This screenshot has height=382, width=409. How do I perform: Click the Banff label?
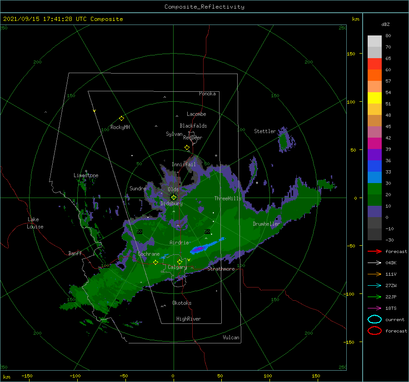tap(75, 253)
